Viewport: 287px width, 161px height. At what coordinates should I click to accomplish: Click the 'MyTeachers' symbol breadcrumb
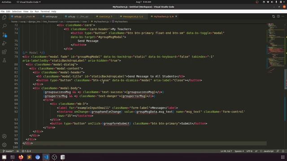121,21
